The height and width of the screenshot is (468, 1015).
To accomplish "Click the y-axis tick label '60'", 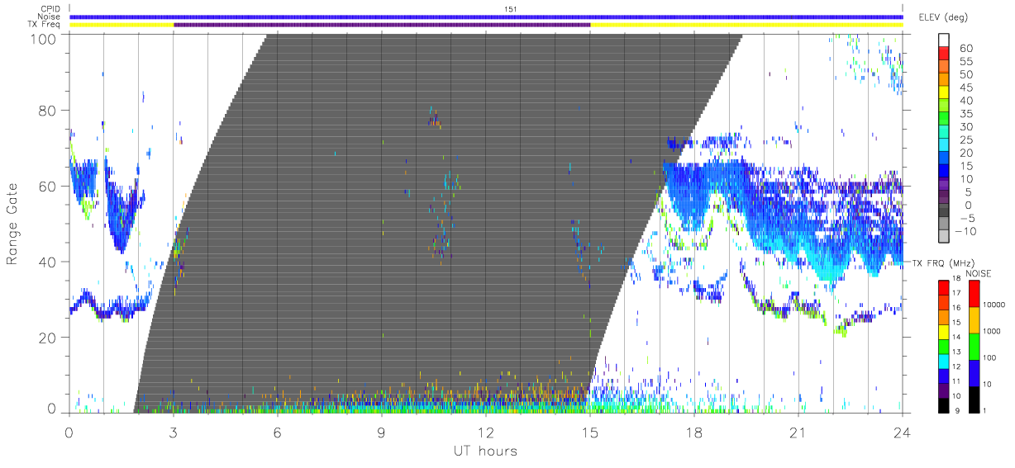I will pyautogui.click(x=47, y=187).
